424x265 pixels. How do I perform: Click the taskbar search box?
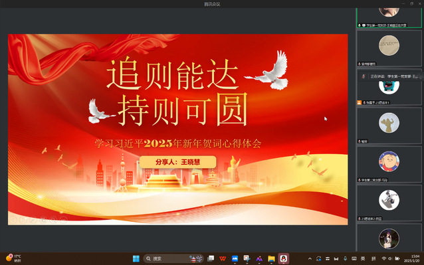pos(173,258)
